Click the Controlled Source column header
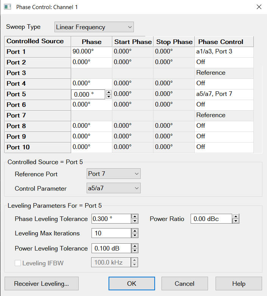Image resolution: width=267 pixels, height=296 pixels. tap(38, 41)
